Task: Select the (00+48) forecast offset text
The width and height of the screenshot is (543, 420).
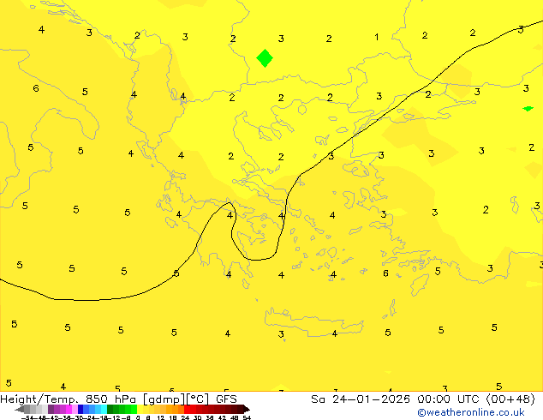Action: click(510, 399)
